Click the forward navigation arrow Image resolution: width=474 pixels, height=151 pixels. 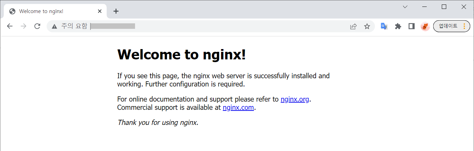point(24,26)
